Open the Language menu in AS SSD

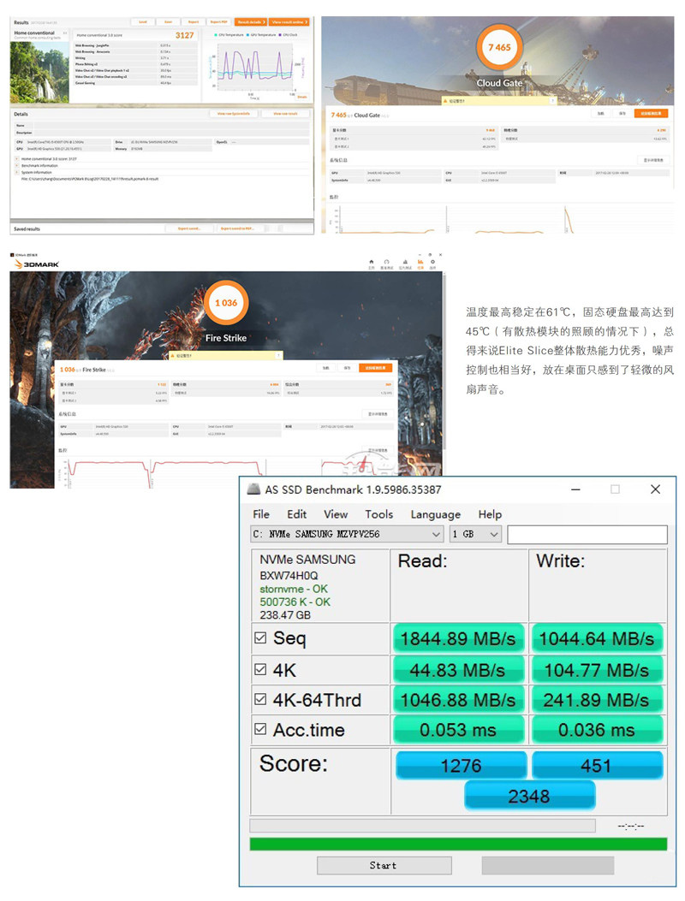coord(435,514)
